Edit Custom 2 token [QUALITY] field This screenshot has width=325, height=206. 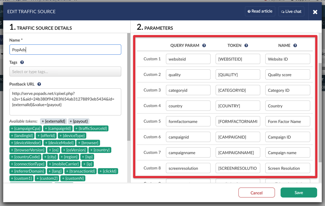coord(238,75)
